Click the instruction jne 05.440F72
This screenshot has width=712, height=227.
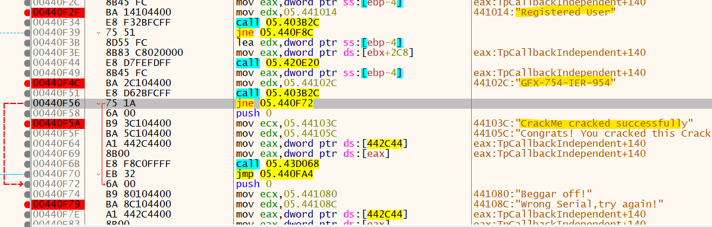point(275,103)
